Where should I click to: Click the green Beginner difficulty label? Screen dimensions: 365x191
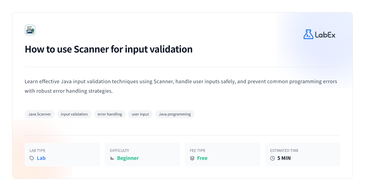coord(128,158)
